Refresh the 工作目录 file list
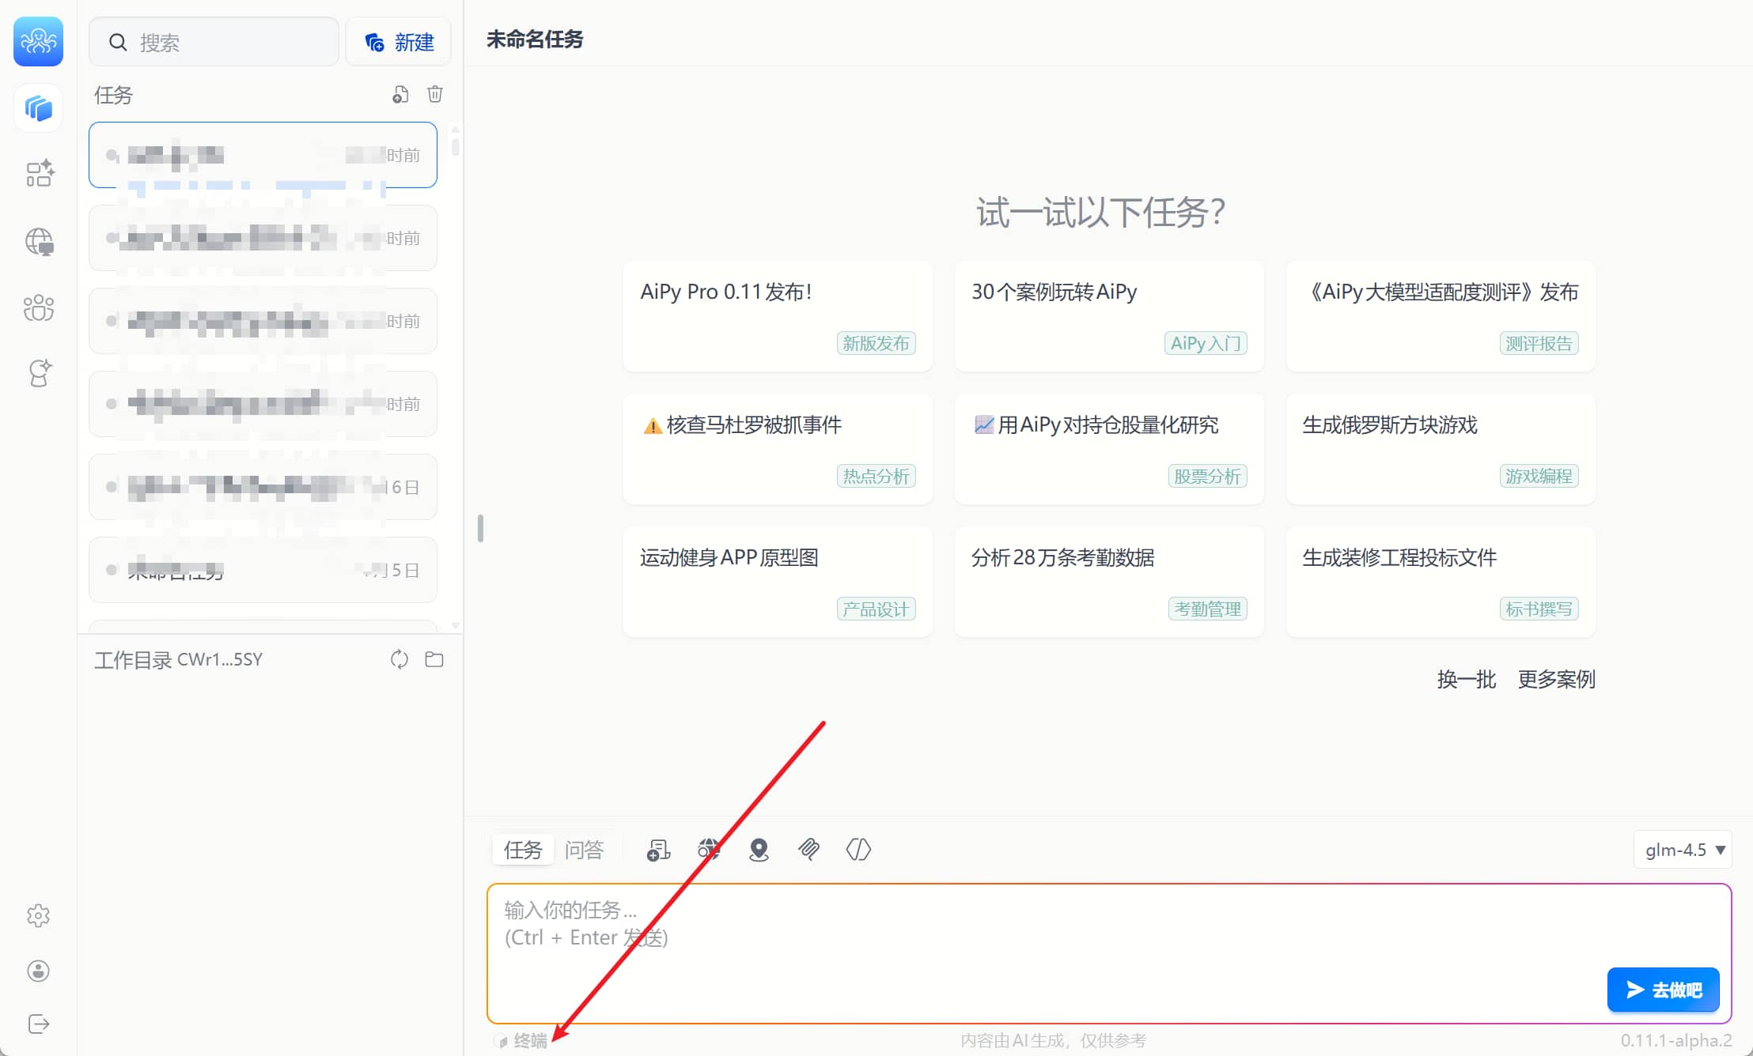Screen dimensions: 1753x1056 tap(399, 659)
